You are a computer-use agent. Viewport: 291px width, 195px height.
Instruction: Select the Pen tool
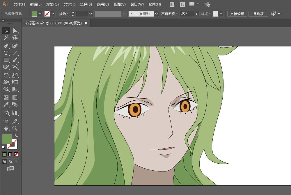pos(6,46)
